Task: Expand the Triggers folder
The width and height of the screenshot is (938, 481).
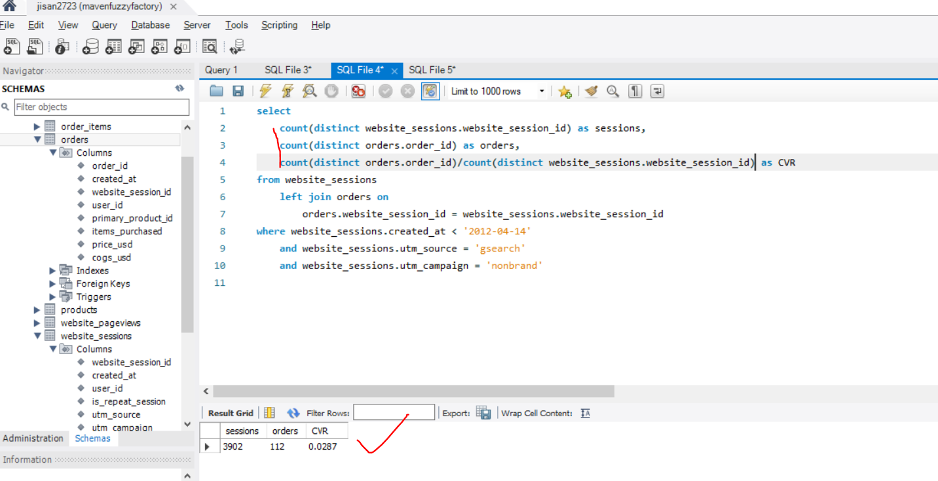Action: click(x=52, y=296)
